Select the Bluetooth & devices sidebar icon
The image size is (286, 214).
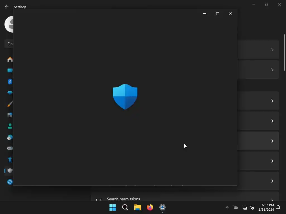point(10,82)
